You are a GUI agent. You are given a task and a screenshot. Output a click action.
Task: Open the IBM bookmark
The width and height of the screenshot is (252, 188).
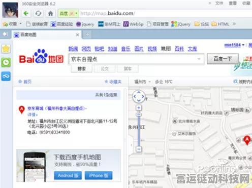point(109,24)
